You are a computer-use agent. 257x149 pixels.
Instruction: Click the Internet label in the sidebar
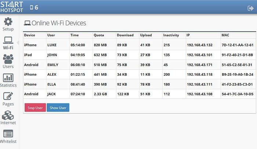coord(8,123)
